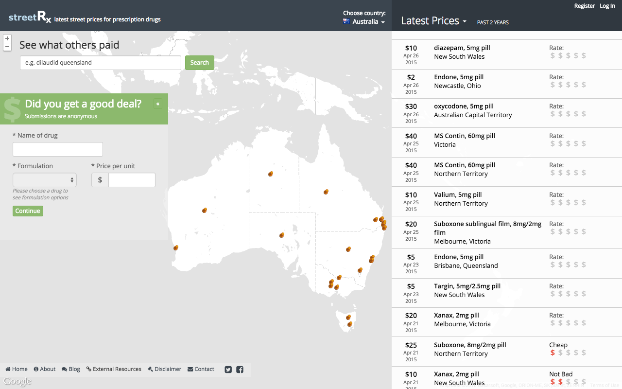Open the Twitter icon in the footer
Image resolution: width=622 pixels, height=389 pixels.
tap(228, 370)
